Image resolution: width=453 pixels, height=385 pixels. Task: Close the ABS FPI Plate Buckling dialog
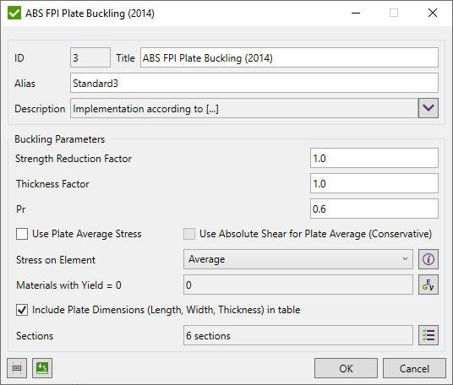(433, 13)
